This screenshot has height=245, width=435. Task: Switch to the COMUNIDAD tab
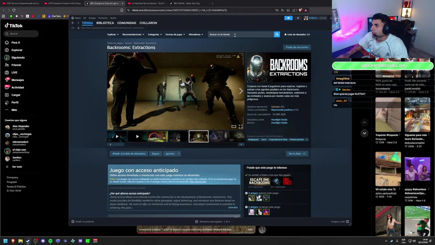126,23
